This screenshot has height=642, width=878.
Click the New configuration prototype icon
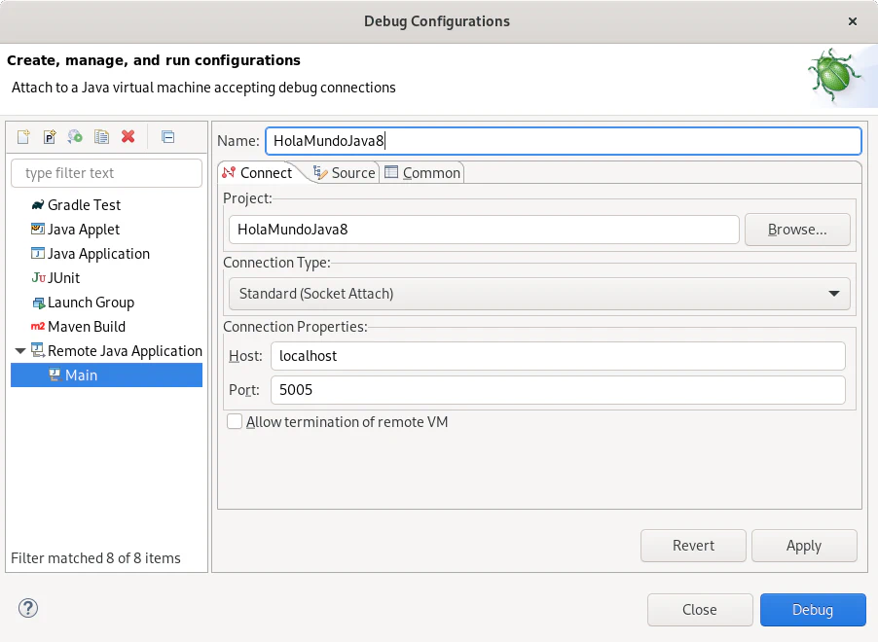tap(50, 137)
